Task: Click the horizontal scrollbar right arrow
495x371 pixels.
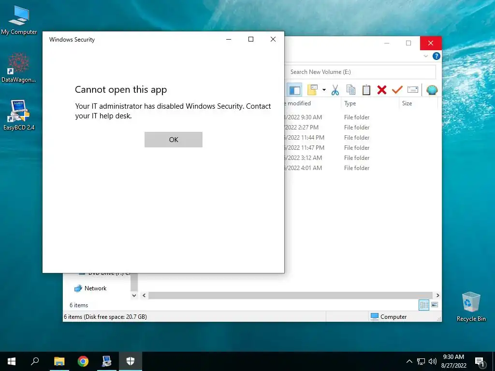Action: tap(437, 295)
